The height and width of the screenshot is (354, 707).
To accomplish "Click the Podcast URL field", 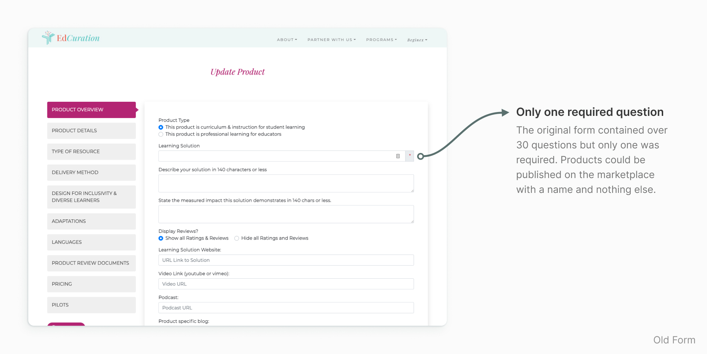I will [286, 308].
